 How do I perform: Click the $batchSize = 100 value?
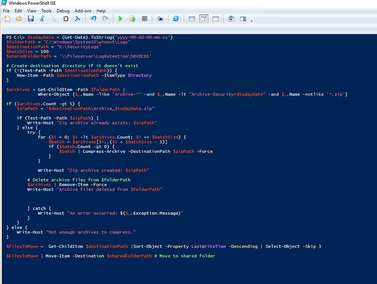pyautogui.click(x=45, y=51)
